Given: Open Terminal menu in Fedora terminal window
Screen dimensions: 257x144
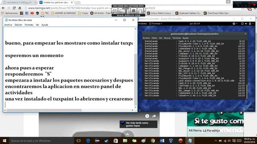Looking at the screenshot, I should click(176, 38).
